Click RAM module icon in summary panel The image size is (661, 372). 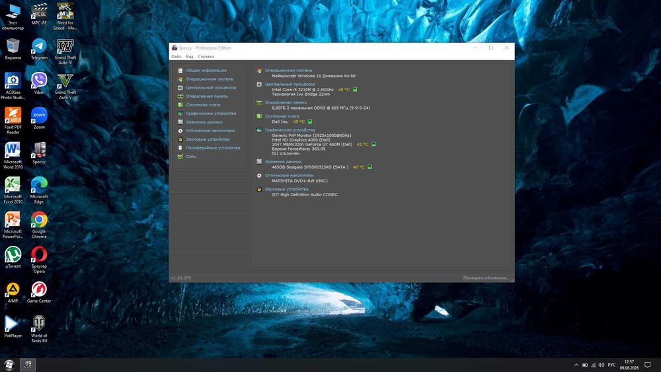[259, 103]
